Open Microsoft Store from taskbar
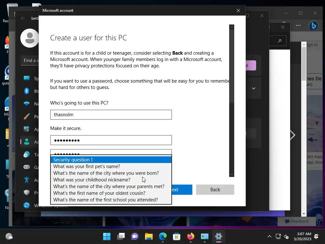The width and height of the screenshot is (325, 244). [176, 236]
